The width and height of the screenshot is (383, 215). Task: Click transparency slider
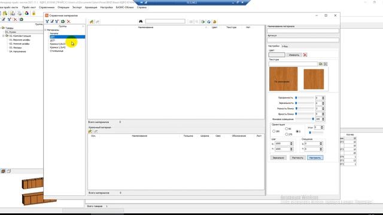pyautogui.click(x=305, y=98)
